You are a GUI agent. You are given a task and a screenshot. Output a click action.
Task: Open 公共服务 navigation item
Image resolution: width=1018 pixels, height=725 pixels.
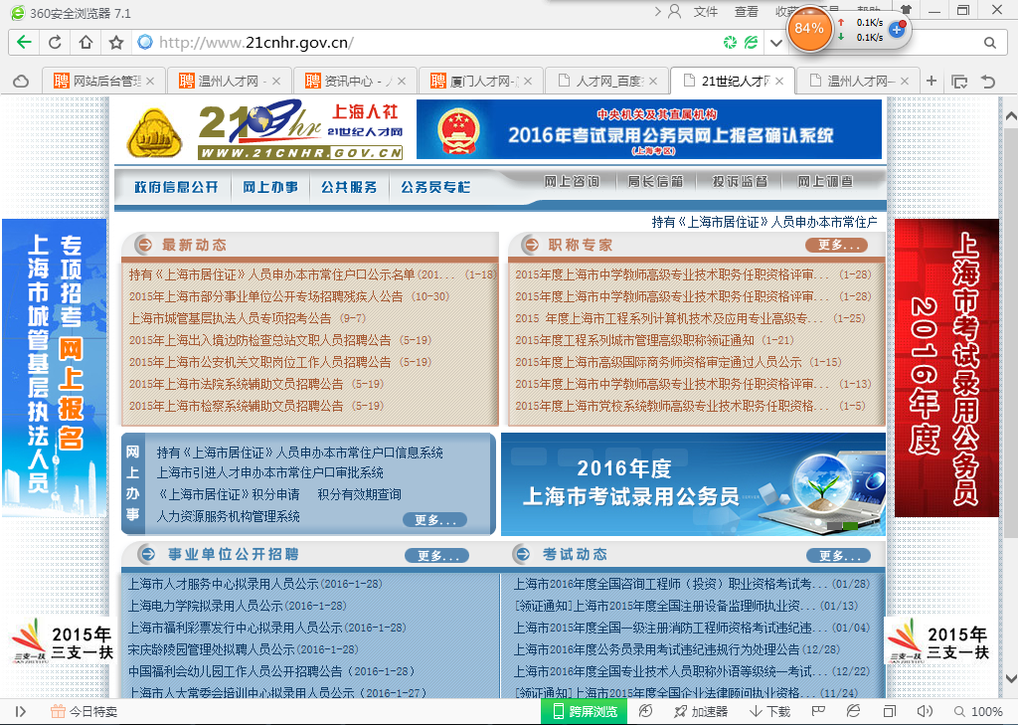[x=349, y=187]
